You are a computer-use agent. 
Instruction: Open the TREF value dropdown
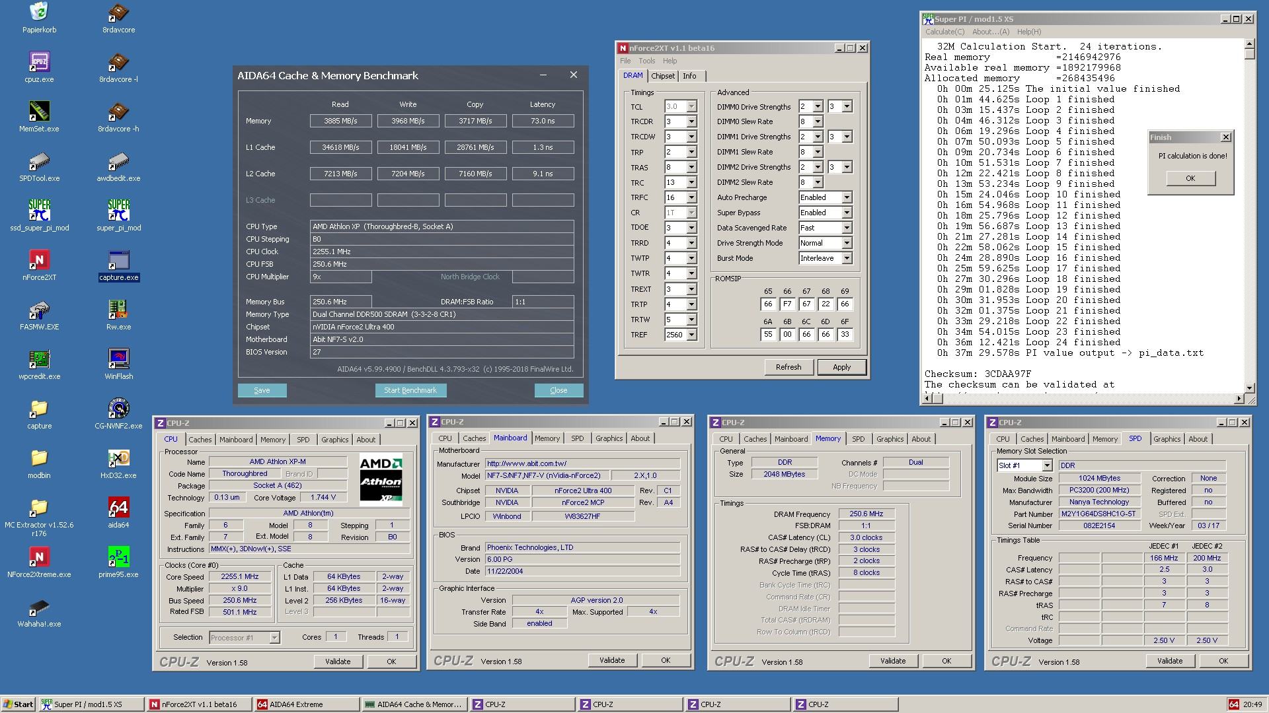click(691, 335)
